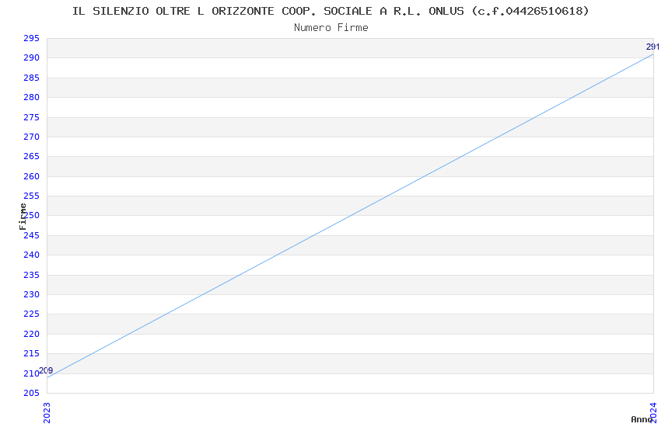Click the 'Anno' axis title
This screenshot has height=427, width=661.
click(642, 419)
